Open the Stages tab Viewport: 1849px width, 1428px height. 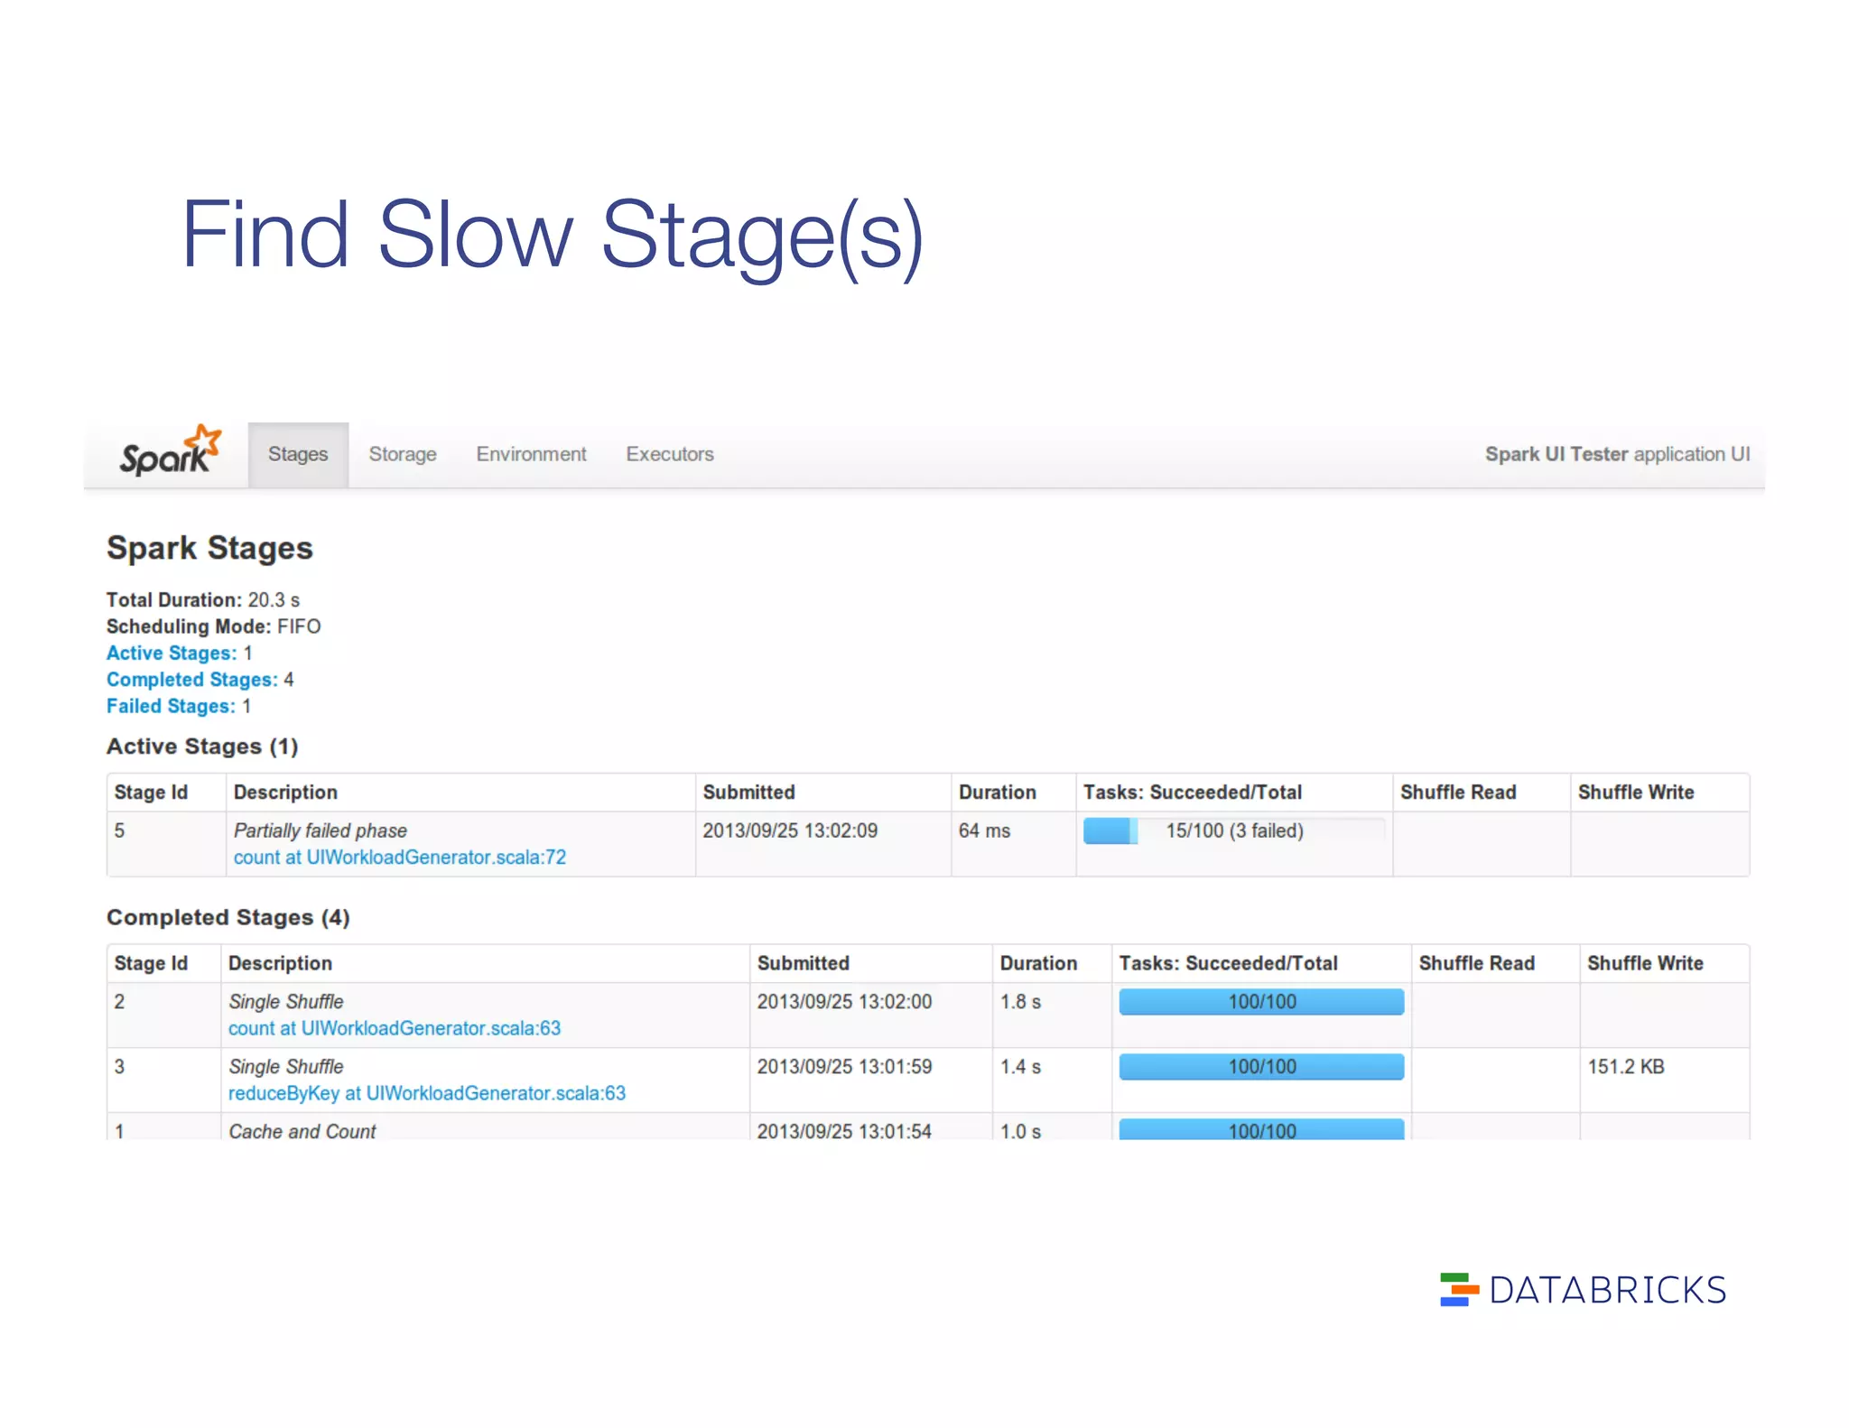(298, 454)
